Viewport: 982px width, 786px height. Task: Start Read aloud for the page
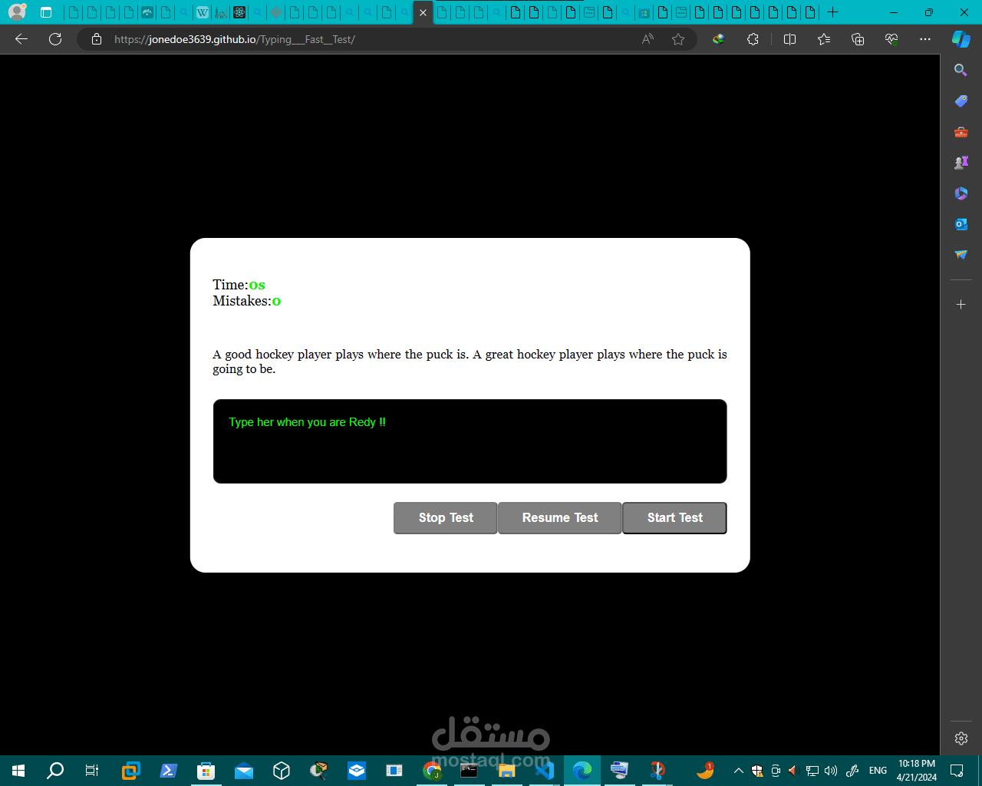[x=648, y=39]
